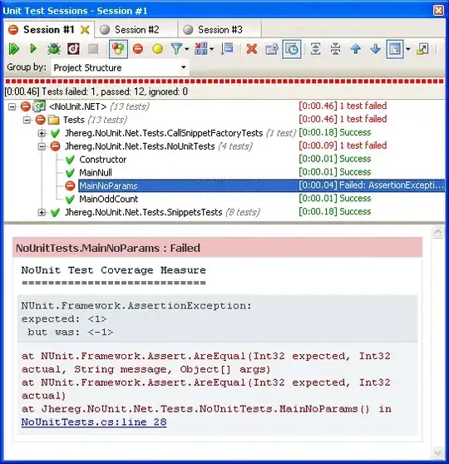The width and height of the screenshot is (449, 464).
Task: Run all tests with double-arrow icon
Action: 13,49
